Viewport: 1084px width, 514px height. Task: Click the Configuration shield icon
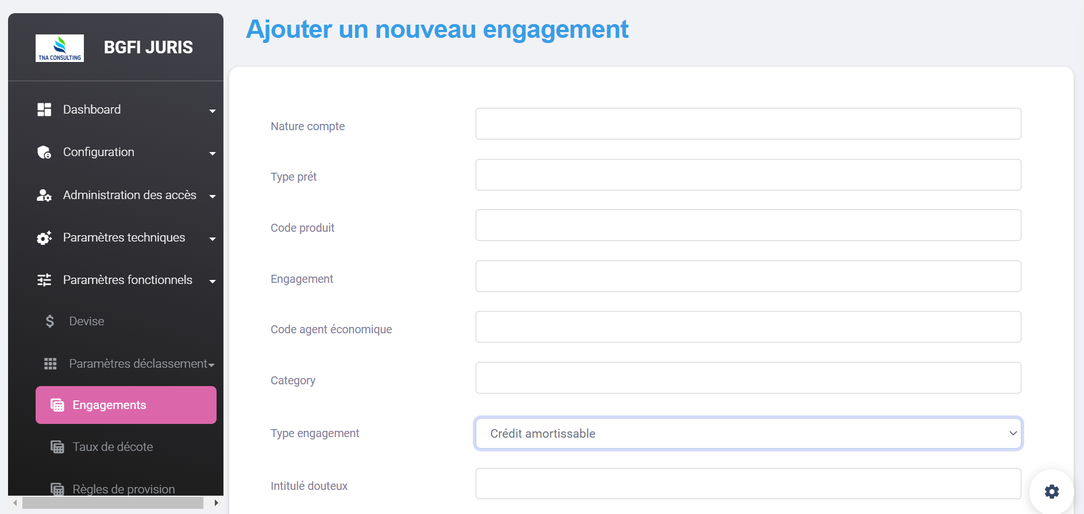[44, 152]
